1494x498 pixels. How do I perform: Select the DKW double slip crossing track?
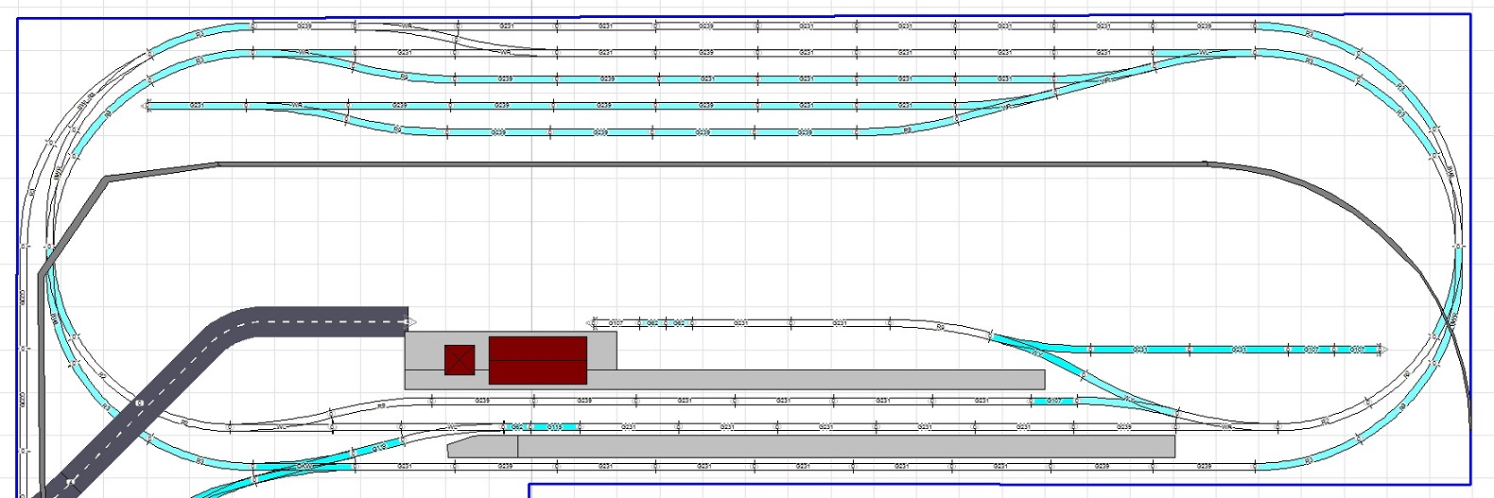(304, 466)
